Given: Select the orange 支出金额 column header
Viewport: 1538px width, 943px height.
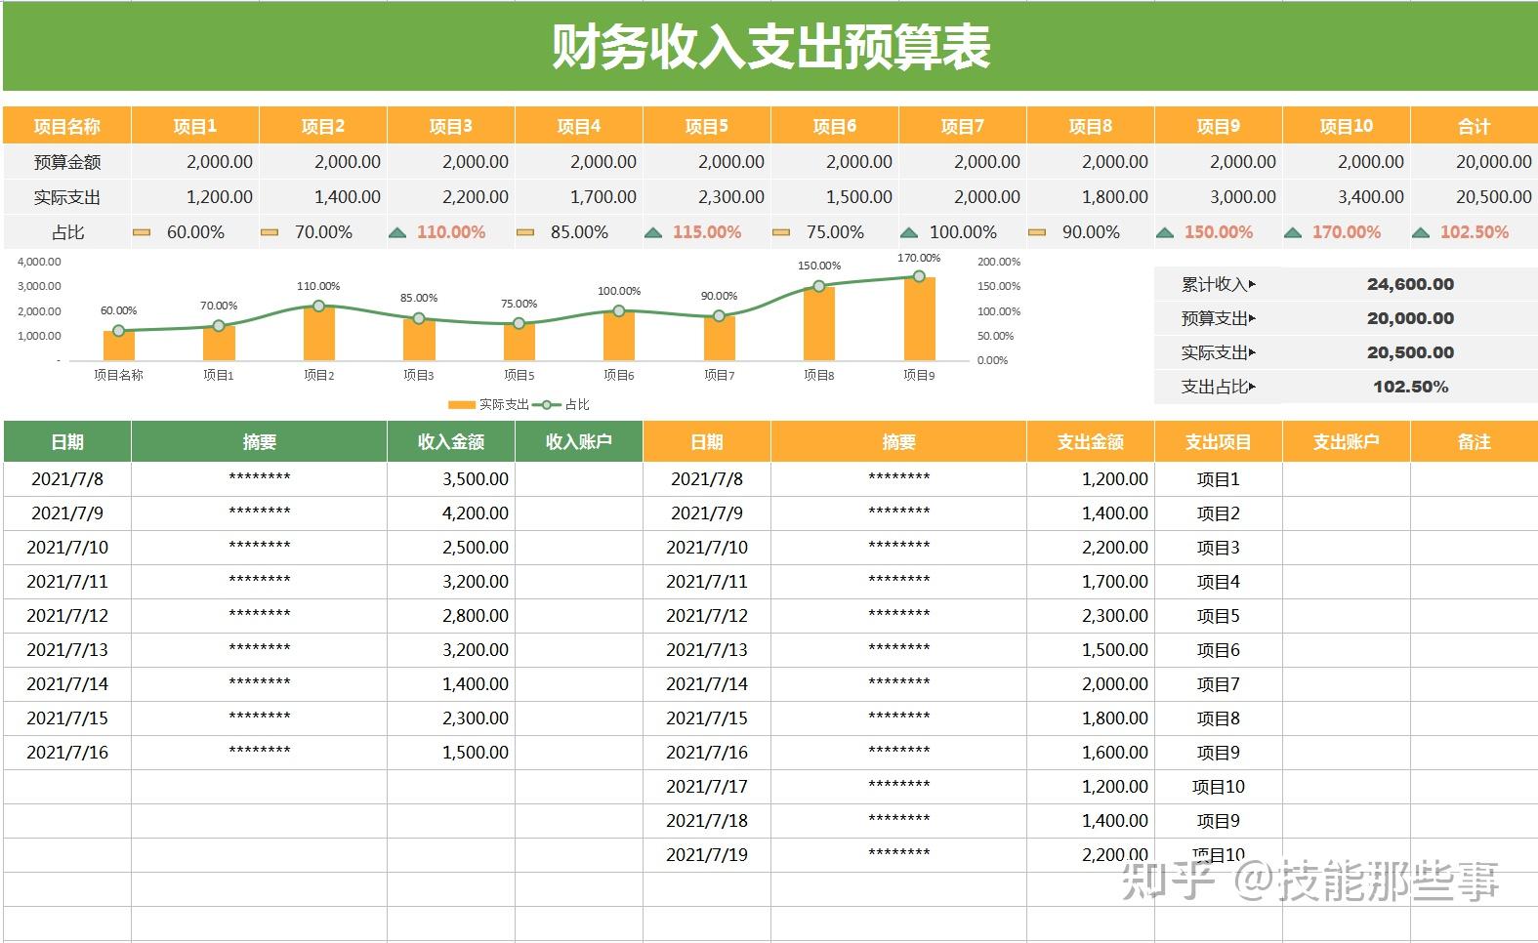Looking at the screenshot, I should pos(1091,441).
